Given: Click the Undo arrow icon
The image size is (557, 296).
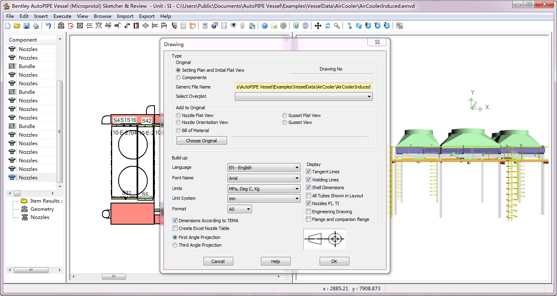Looking at the screenshot, I should tap(48, 26).
